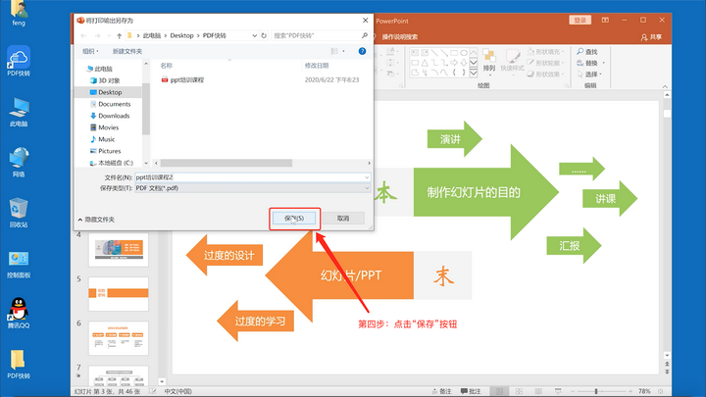The image size is (706, 397).
Task: Choose the triangle shape in shapes gallery
Action: 425,63
